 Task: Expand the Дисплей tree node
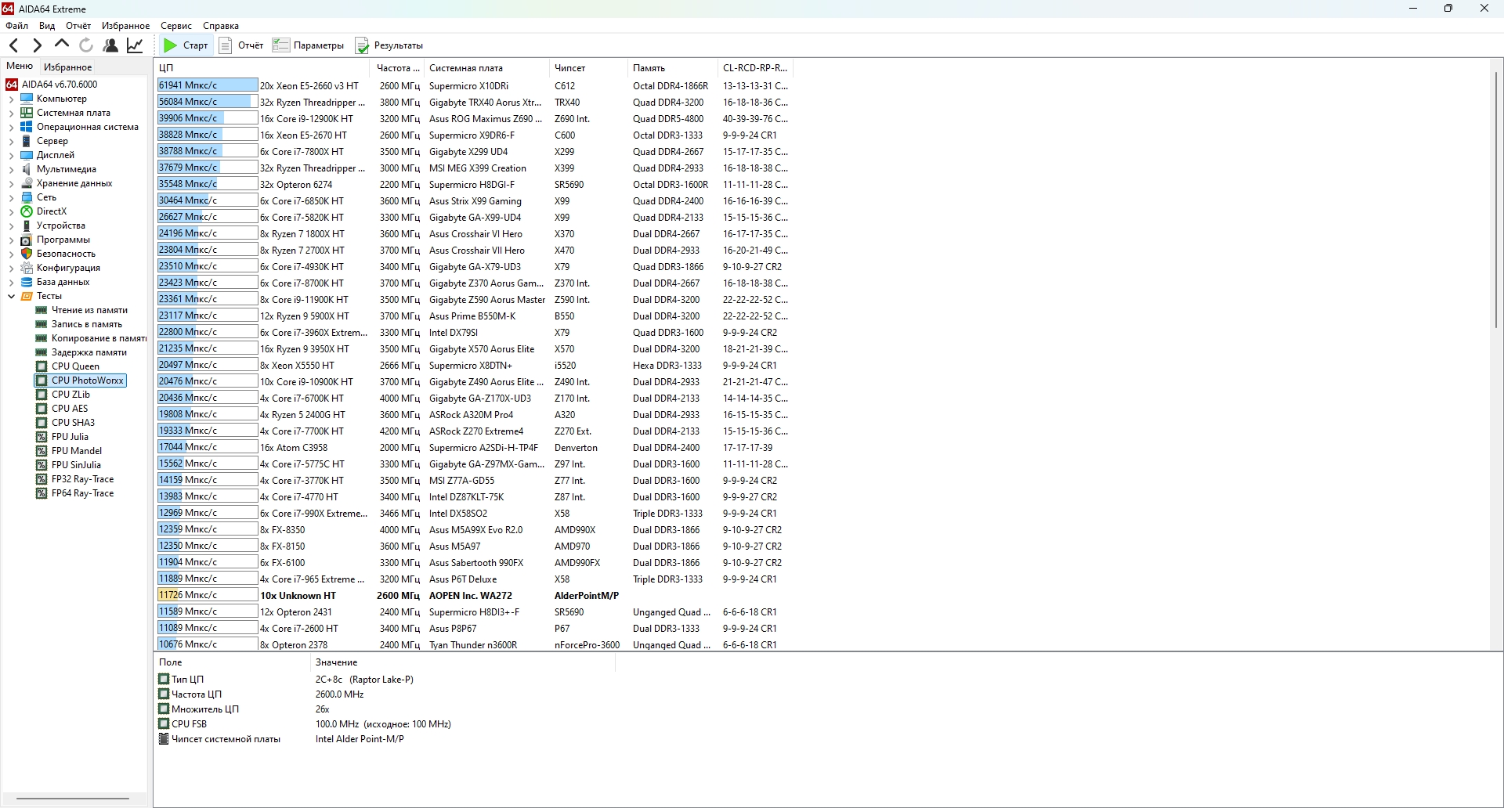(11, 156)
